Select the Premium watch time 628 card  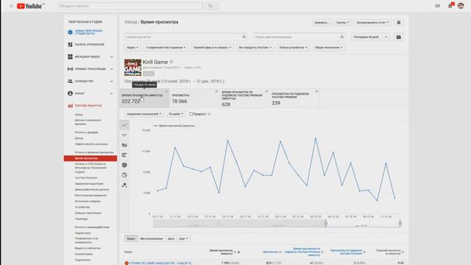(244, 98)
